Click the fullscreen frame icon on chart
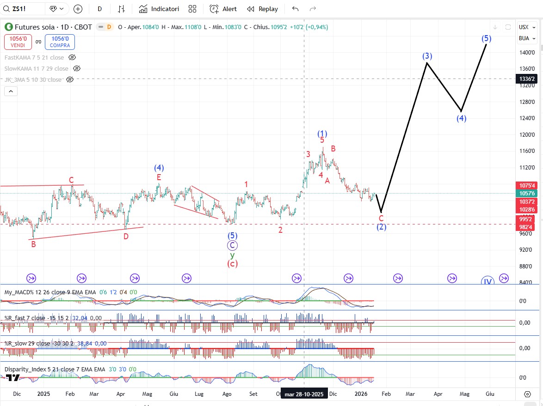This screenshot has height=406, width=543. click(508, 27)
